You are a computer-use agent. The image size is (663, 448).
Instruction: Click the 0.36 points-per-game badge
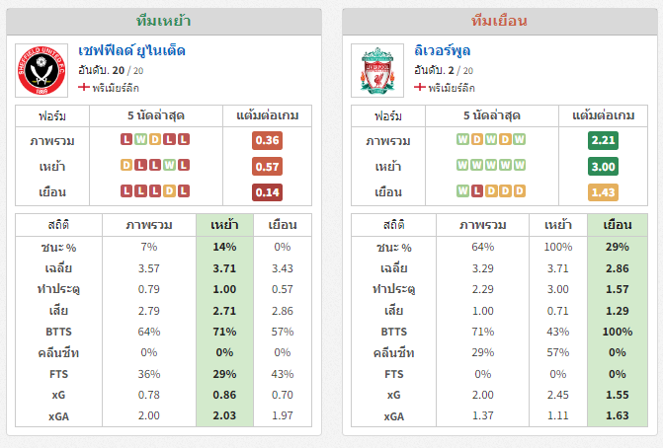pos(267,140)
